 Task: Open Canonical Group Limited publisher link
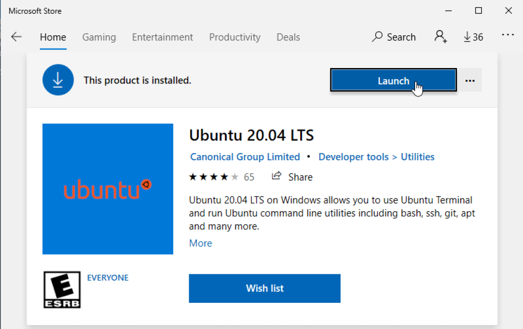(x=245, y=157)
